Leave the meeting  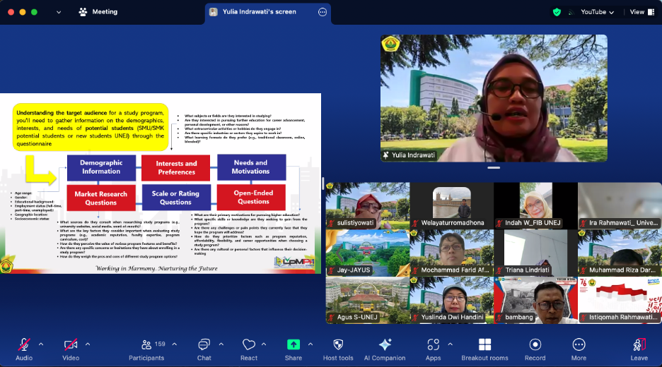[x=639, y=349]
